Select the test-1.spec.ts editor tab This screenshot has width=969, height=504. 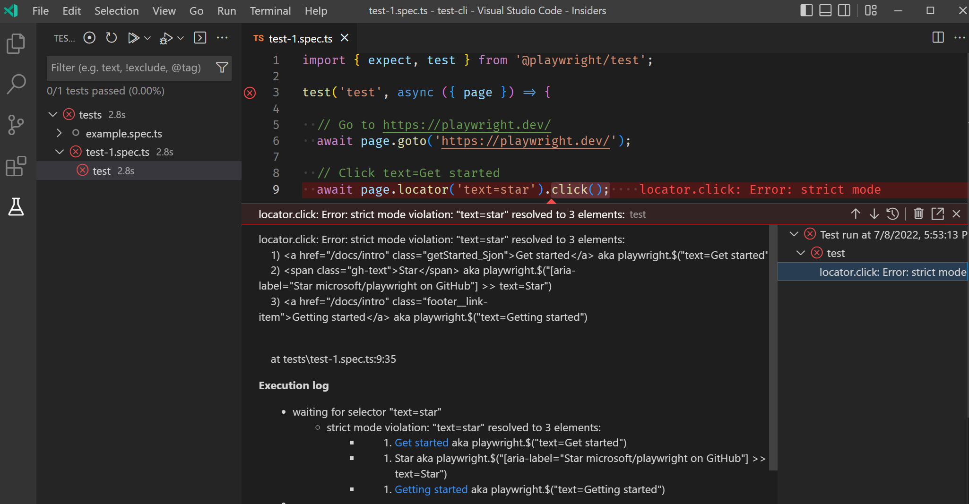click(x=300, y=38)
